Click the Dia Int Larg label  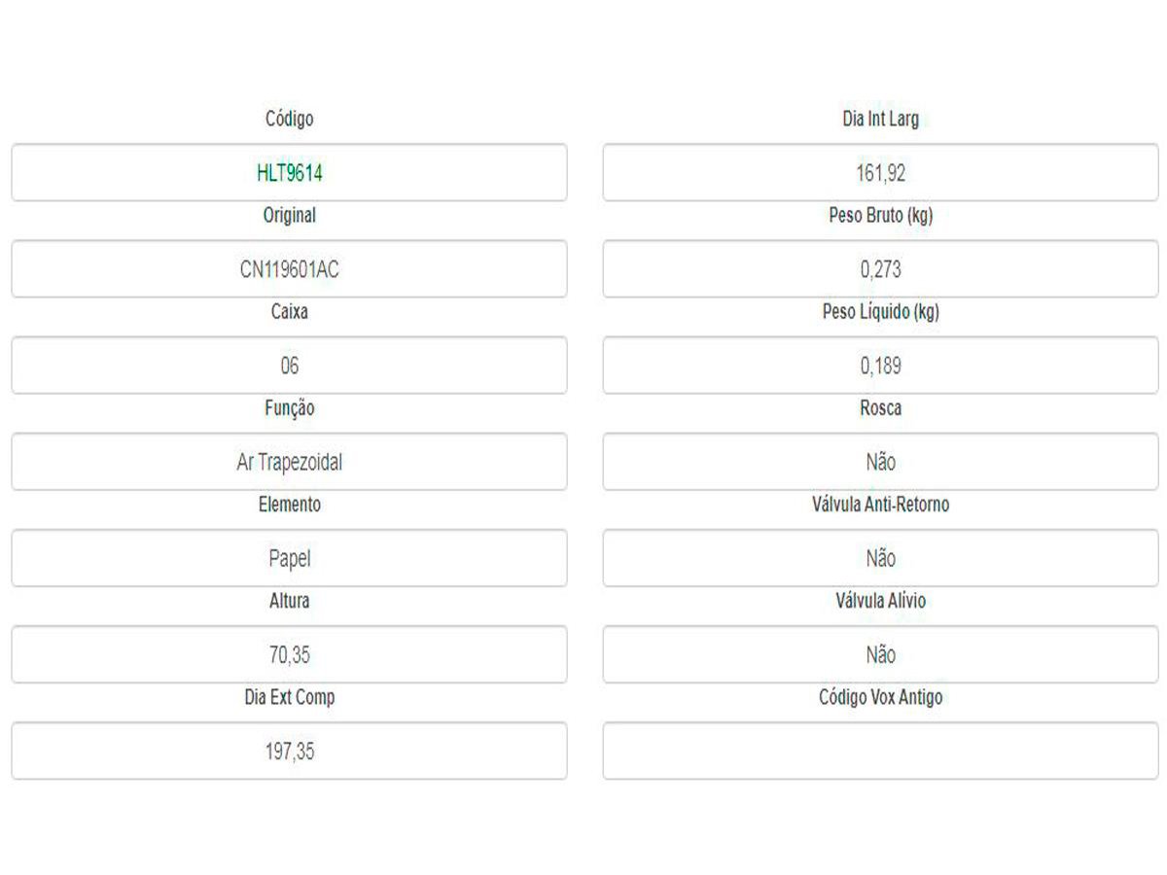(880, 119)
